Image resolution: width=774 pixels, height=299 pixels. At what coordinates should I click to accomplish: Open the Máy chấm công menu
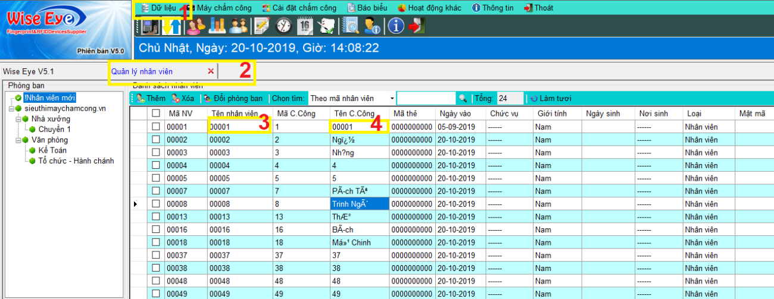click(219, 8)
